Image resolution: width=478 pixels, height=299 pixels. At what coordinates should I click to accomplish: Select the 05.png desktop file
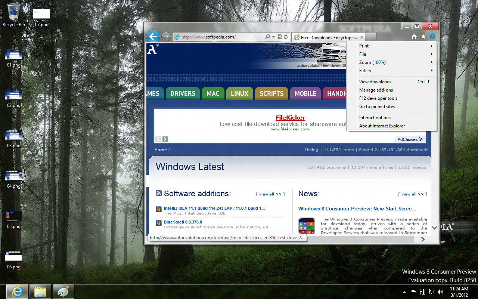(x=13, y=219)
